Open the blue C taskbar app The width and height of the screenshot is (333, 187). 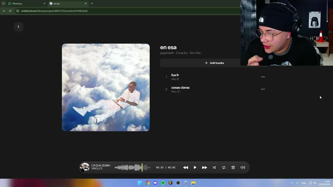[x=186, y=183]
